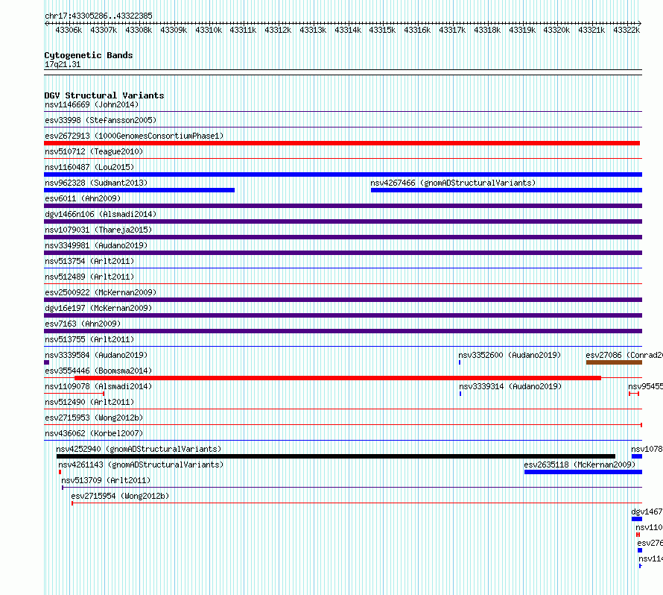The width and height of the screenshot is (663, 595).
Task: Select the nsv3349981 (Audano2019) label
Action: tap(96, 245)
